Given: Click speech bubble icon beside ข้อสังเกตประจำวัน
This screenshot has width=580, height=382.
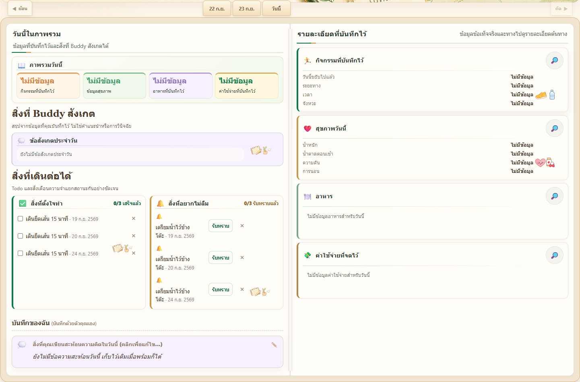Looking at the screenshot, I should coord(21,141).
